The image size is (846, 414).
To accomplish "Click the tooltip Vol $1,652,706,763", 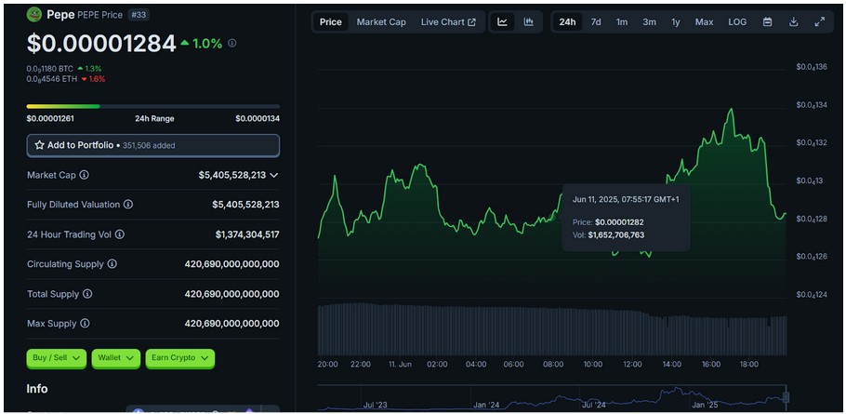I will coord(616,234).
